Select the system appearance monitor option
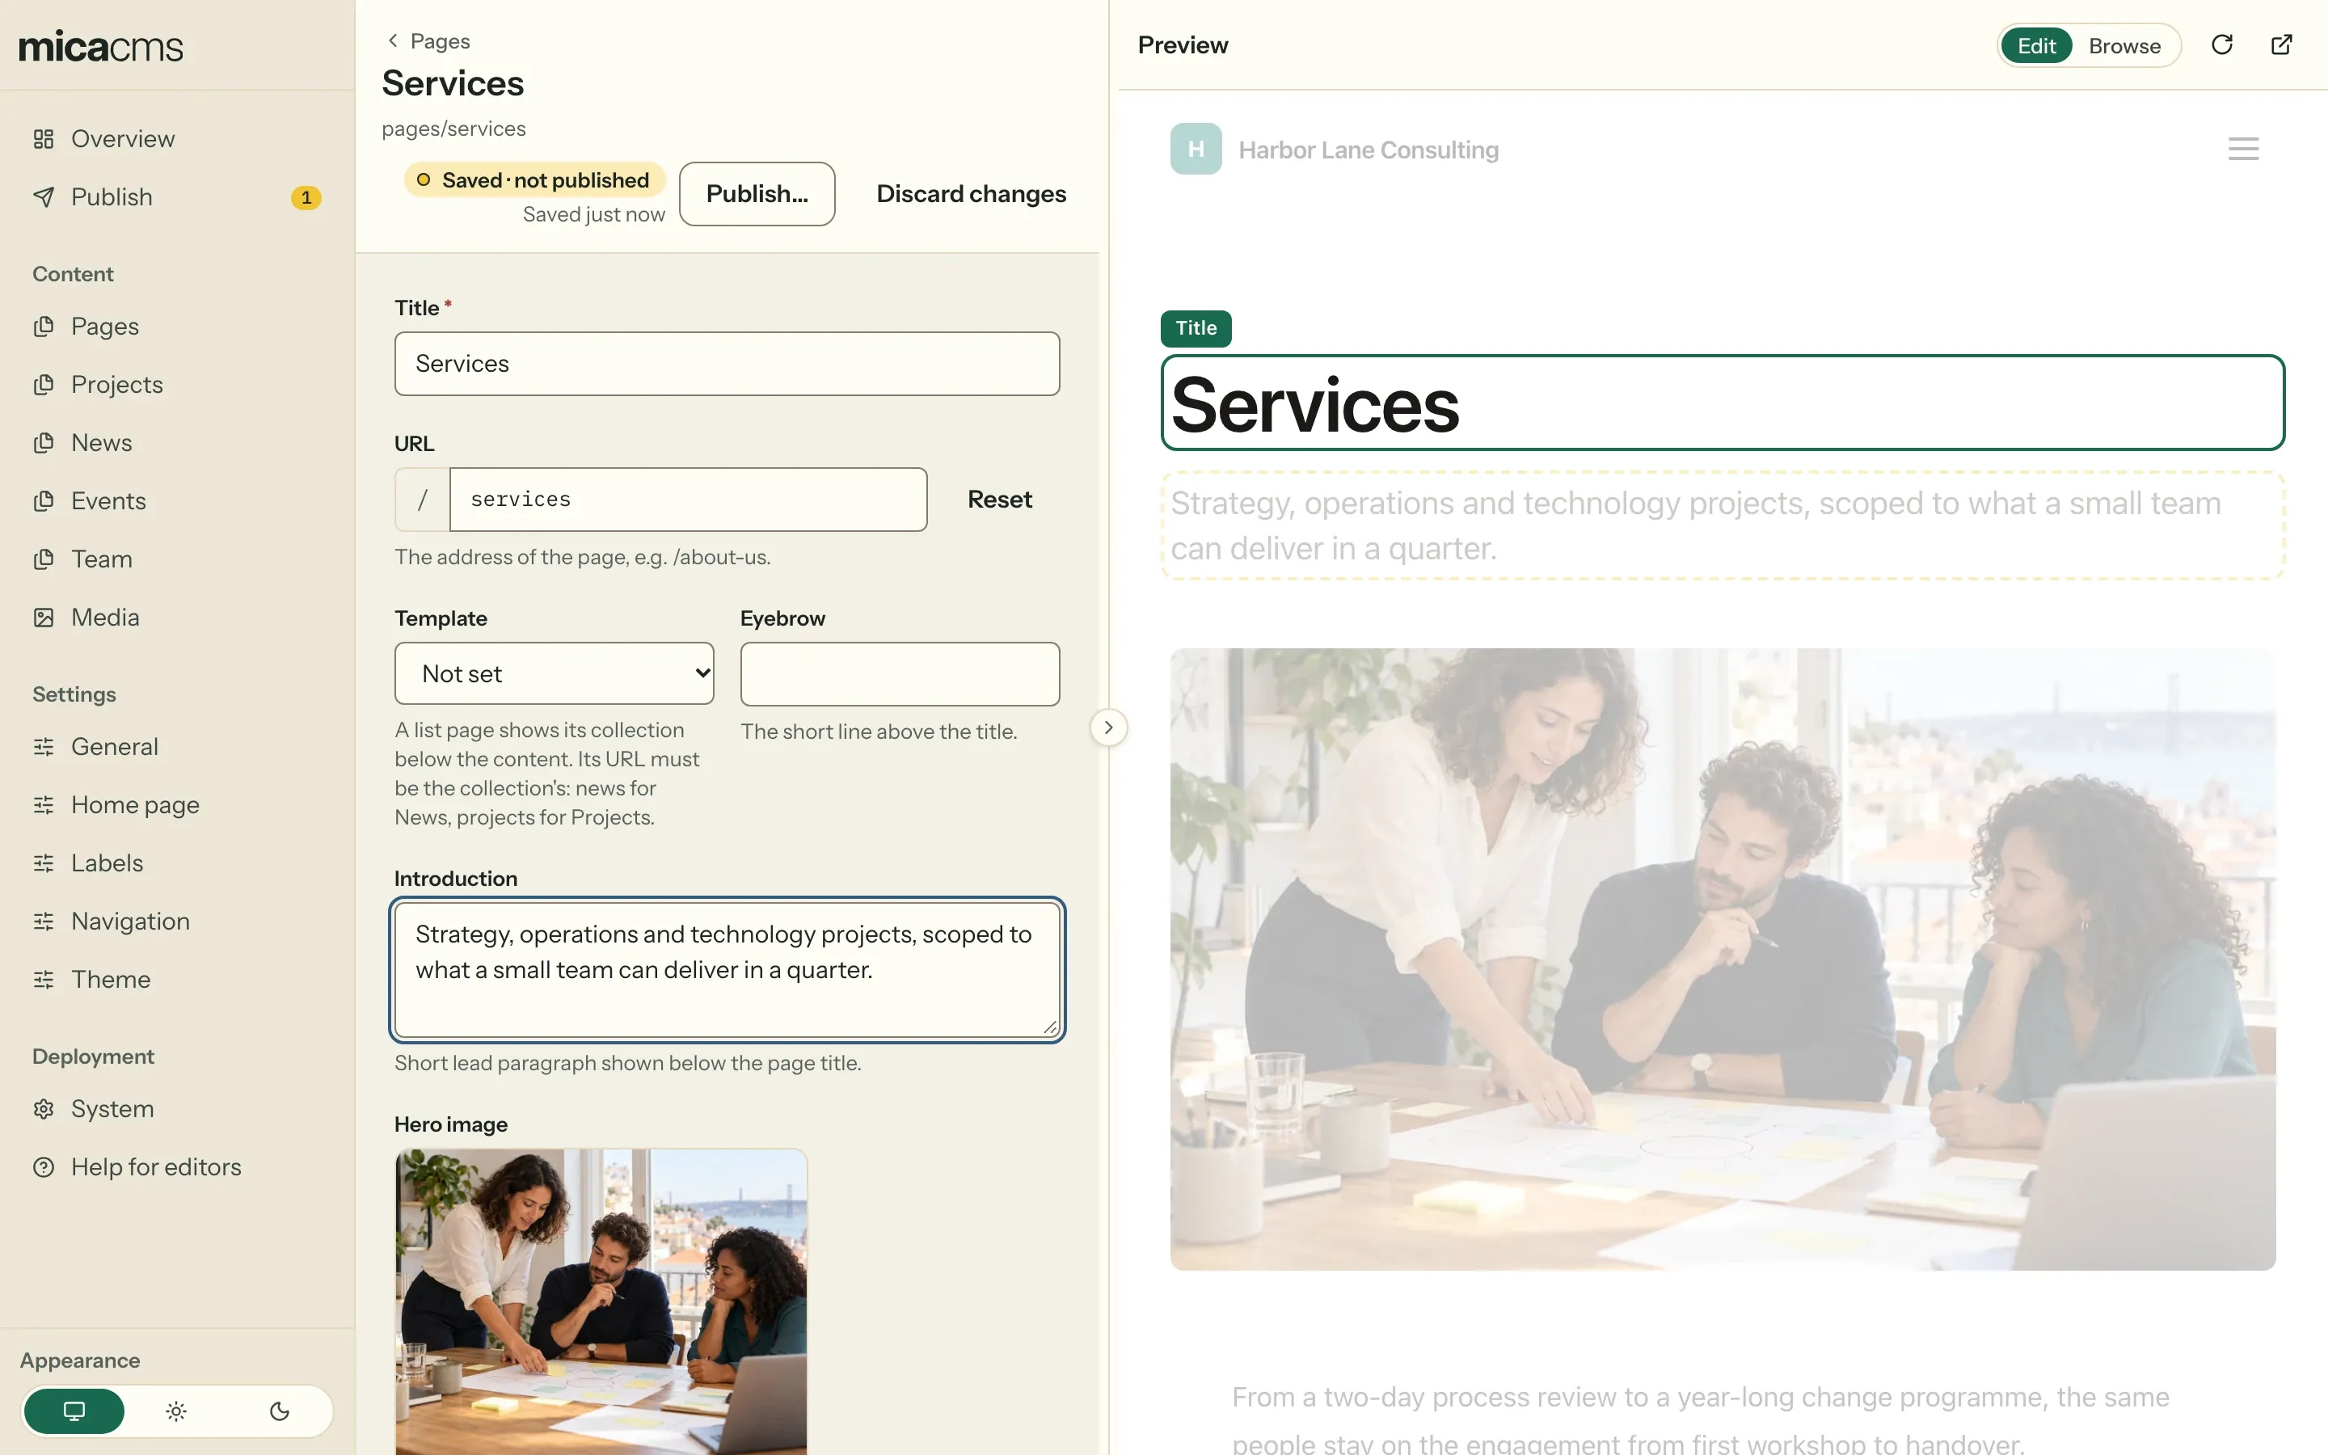 coord(74,1411)
